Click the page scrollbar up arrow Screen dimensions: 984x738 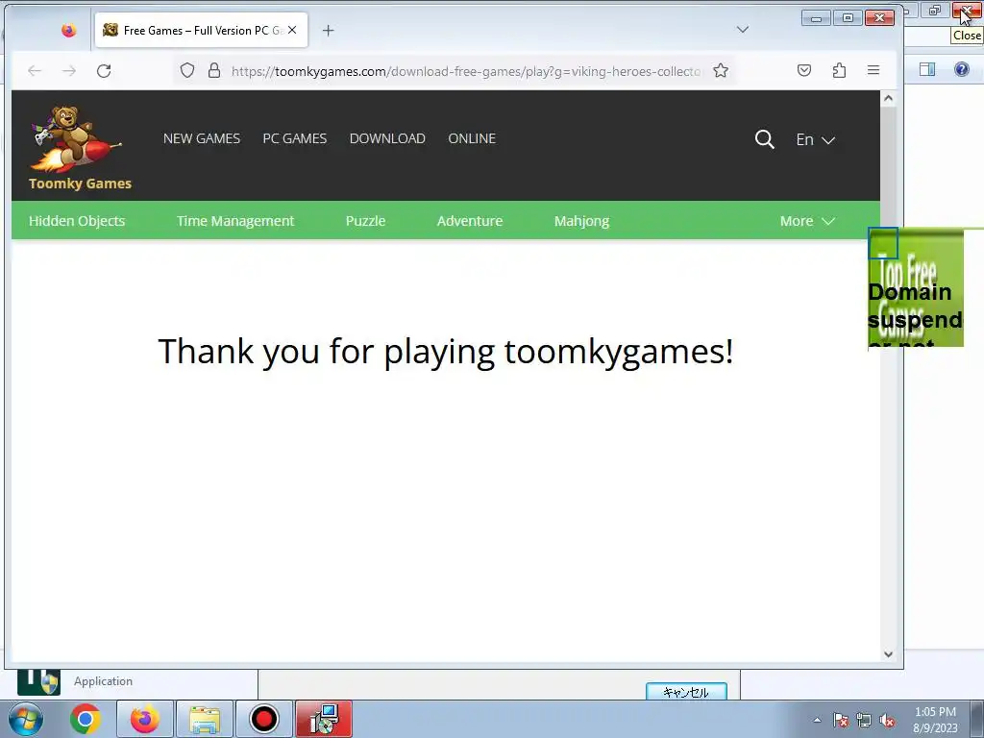[888, 99]
